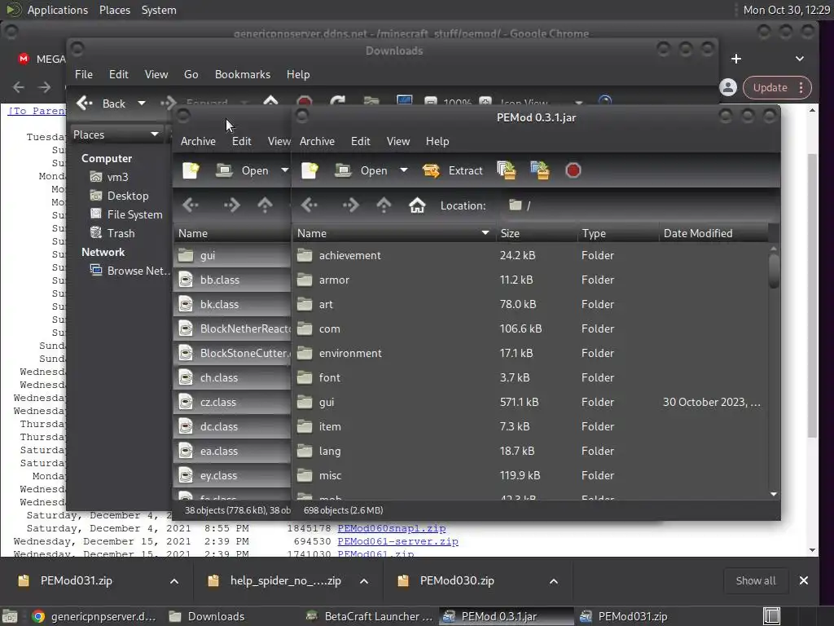This screenshot has height=626, width=834.
Task: Select the lang folder
Action: point(530,452)
